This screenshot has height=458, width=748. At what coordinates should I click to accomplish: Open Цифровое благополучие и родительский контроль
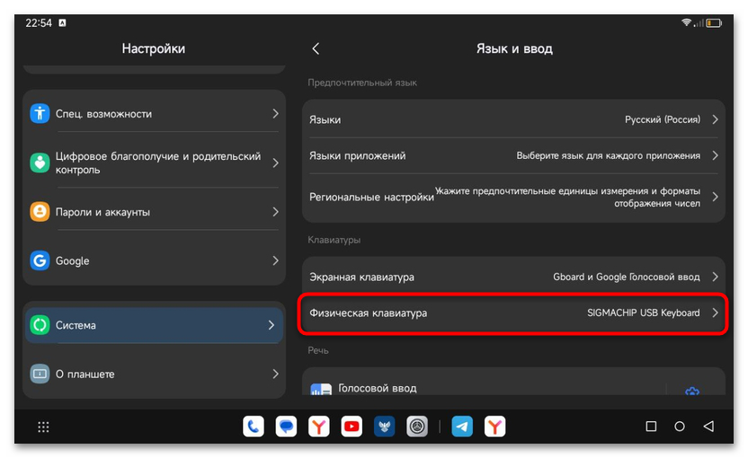pyautogui.click(x=154, y=163)
